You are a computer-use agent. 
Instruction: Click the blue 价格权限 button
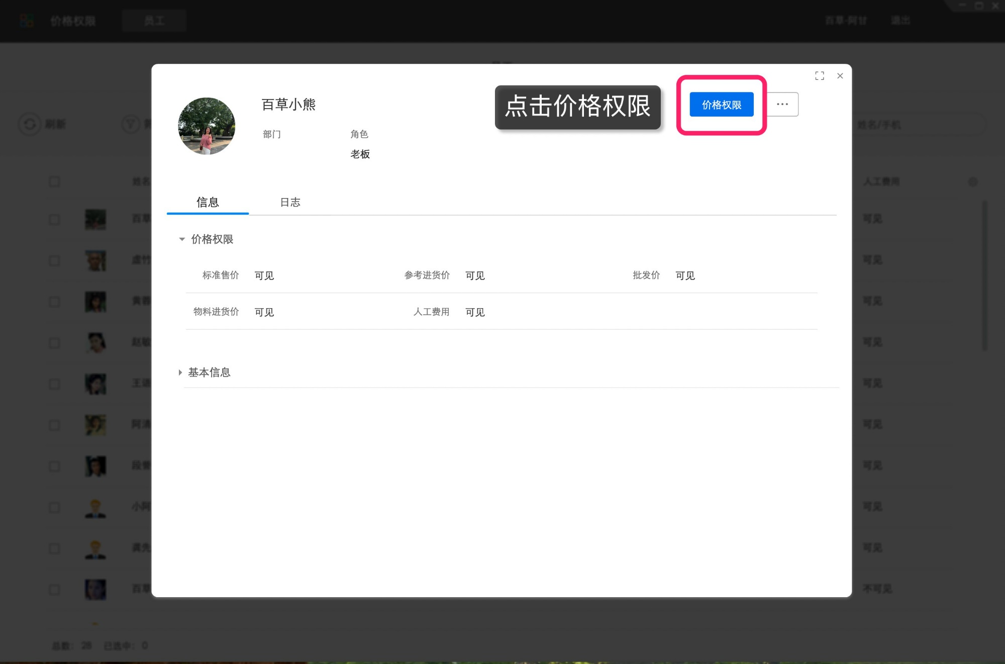coord(721,105)
